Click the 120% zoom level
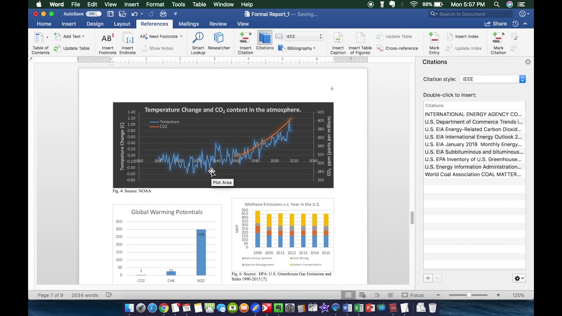 pos(518,295)
